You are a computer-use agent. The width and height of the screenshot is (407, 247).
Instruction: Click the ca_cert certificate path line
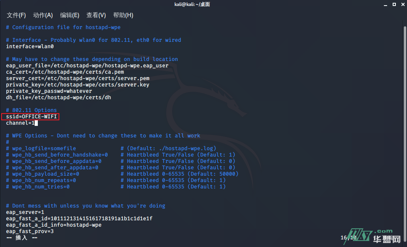pos(65,72)
